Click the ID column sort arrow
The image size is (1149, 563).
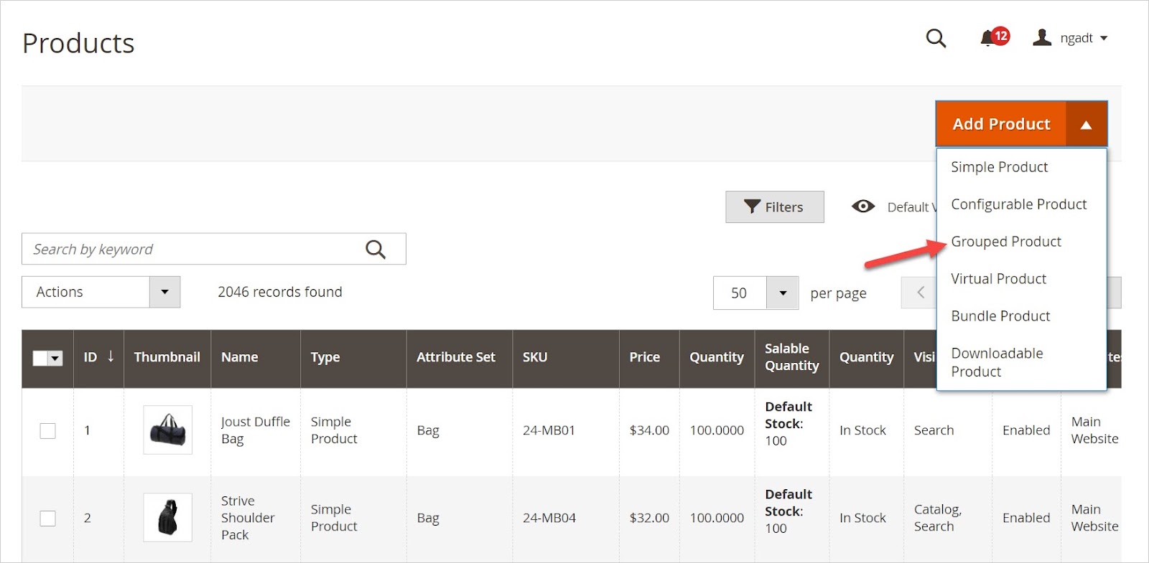point(111,356)
